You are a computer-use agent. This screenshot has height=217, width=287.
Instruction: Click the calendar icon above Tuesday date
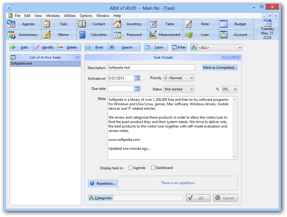267,23
